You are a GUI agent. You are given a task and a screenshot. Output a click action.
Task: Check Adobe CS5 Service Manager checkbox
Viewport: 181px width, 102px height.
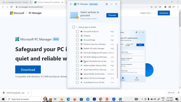tap(77, 78)
